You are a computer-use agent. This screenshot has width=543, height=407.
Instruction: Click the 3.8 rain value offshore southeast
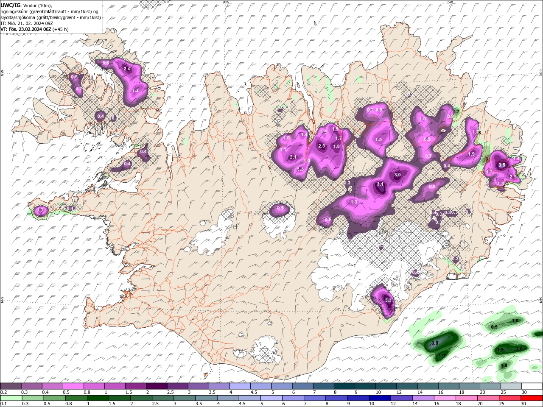coord(435,343)
